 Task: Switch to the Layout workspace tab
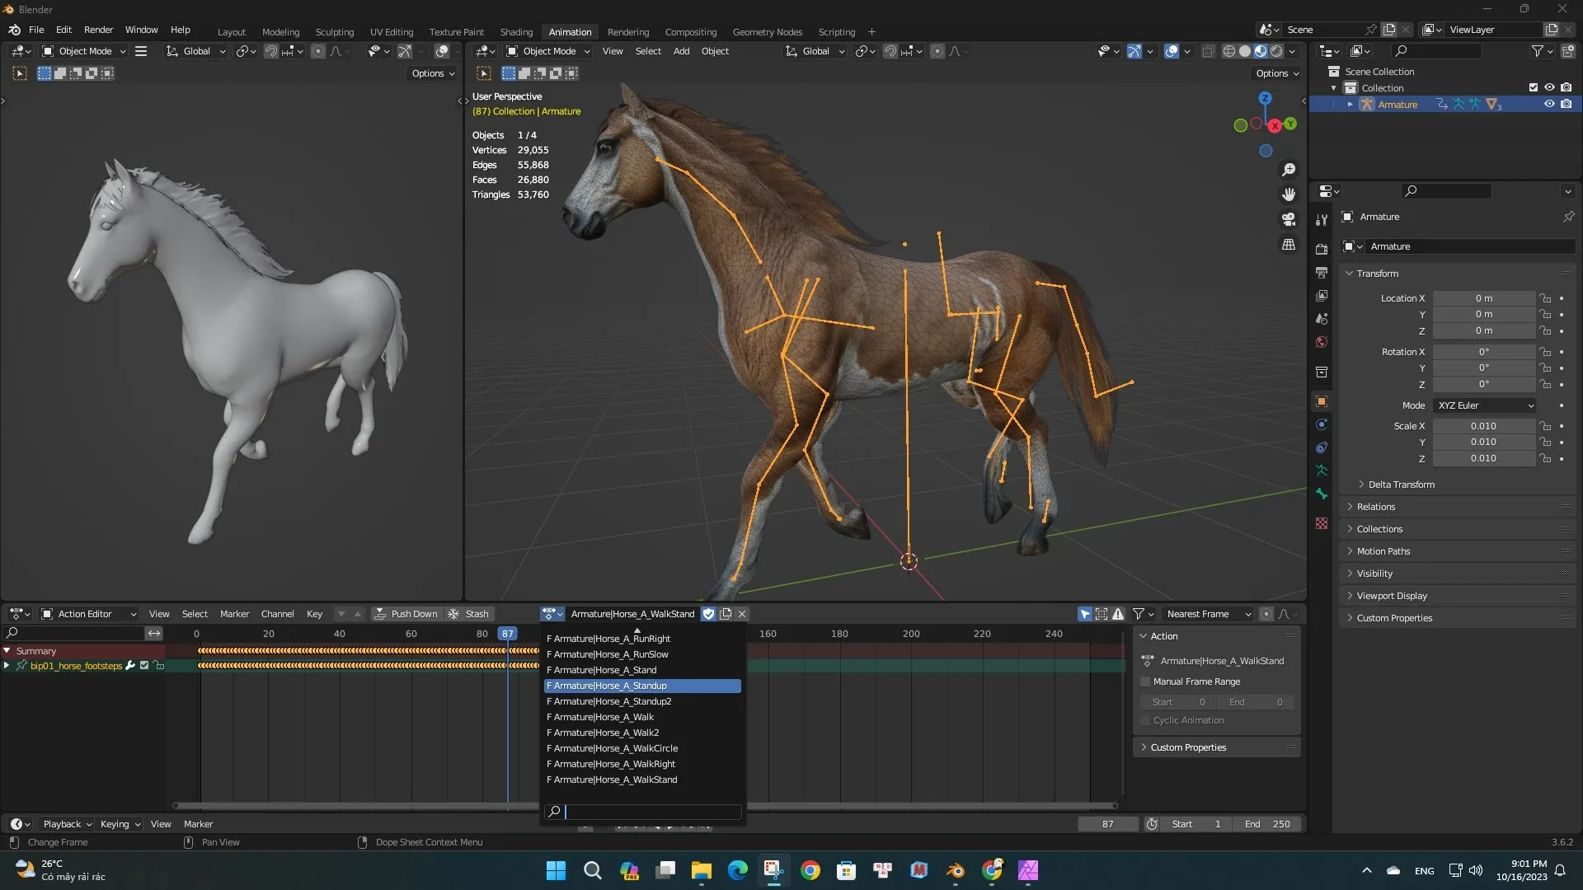231,32
